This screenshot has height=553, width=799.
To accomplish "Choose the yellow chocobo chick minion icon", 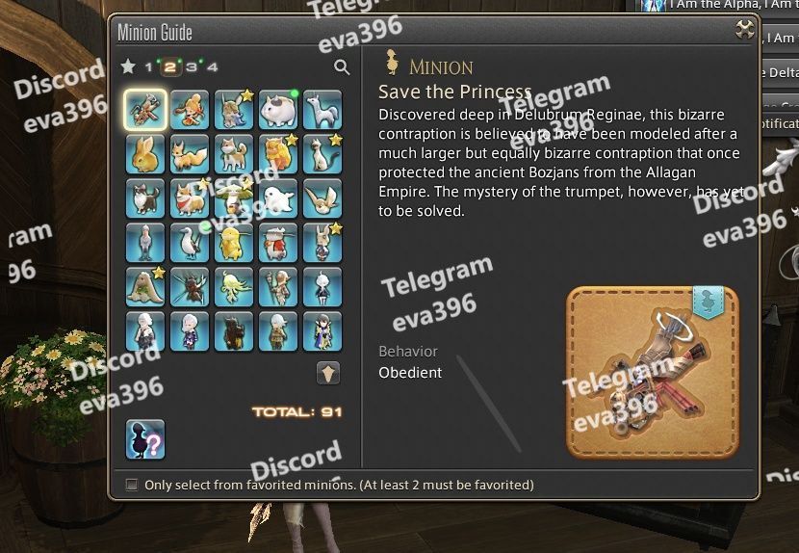I will (x=234, y=243).
